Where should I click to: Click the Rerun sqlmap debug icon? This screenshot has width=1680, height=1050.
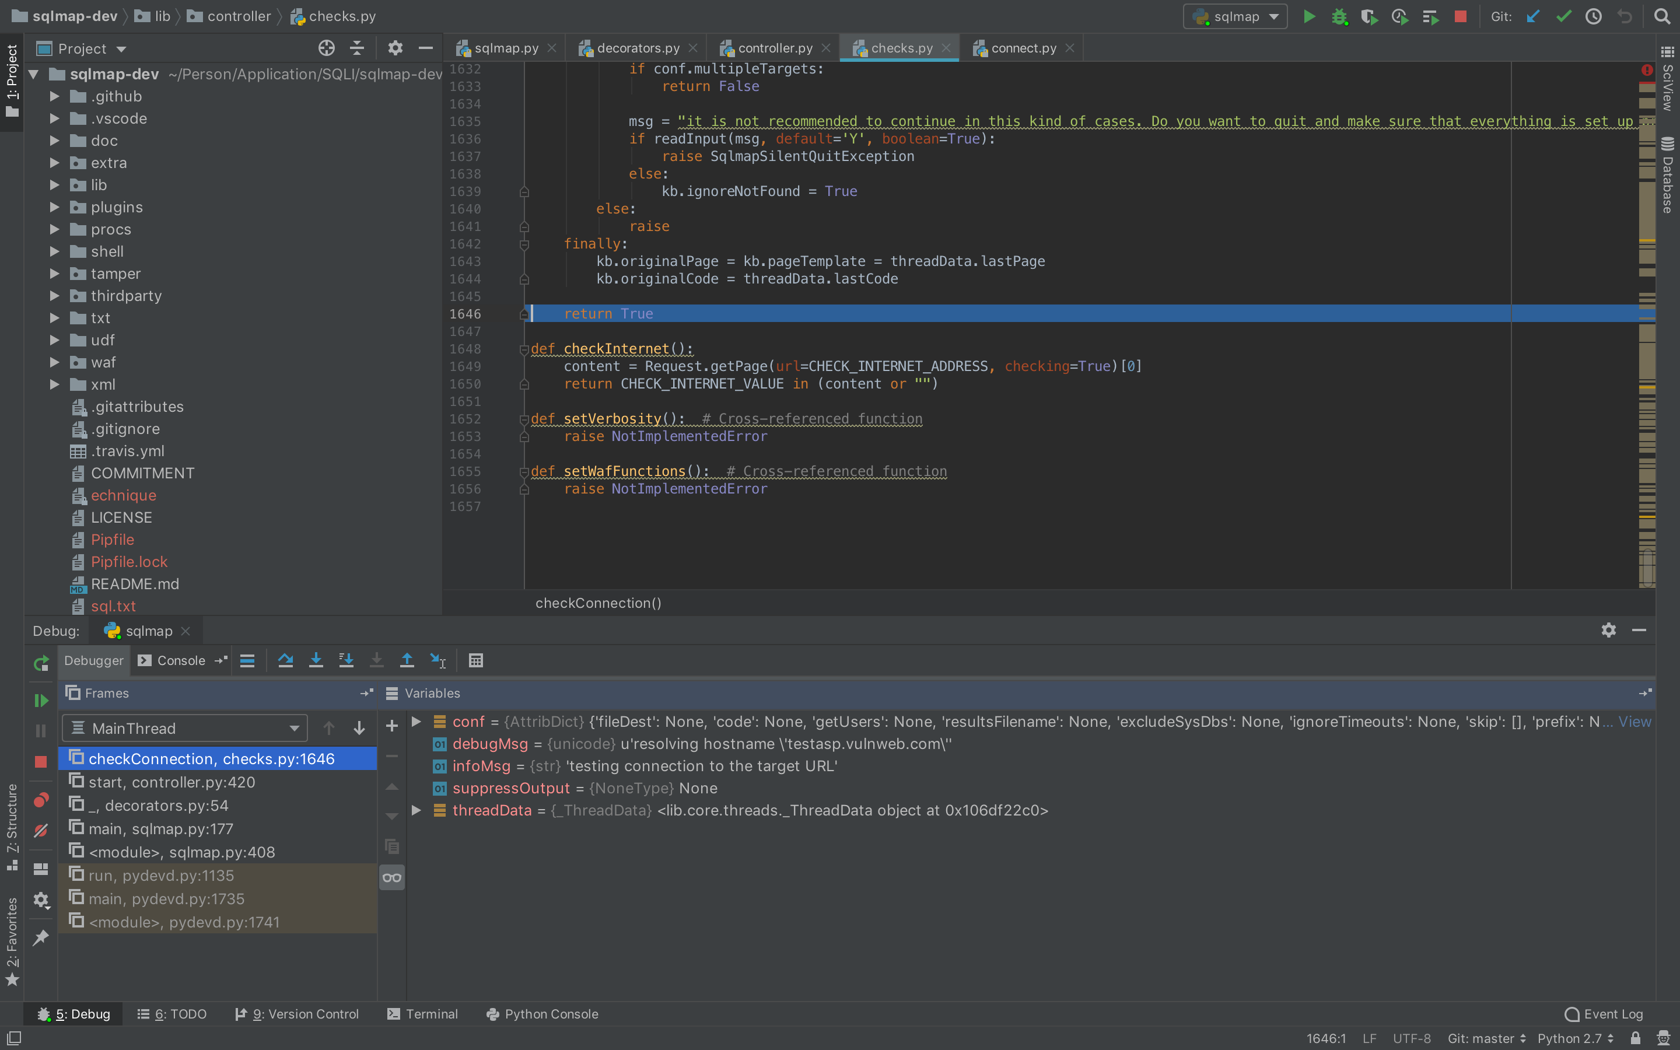click(41, 663)
